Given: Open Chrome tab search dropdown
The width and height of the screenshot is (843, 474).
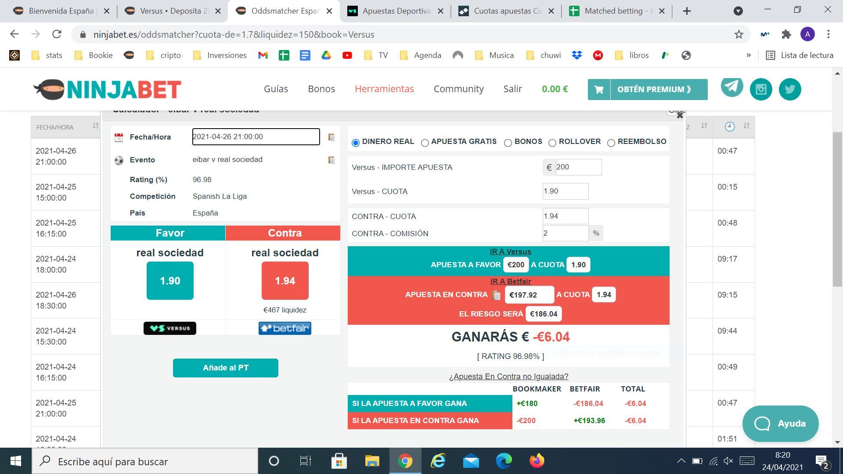Looking at the screenshot, I should pos(739,11).
